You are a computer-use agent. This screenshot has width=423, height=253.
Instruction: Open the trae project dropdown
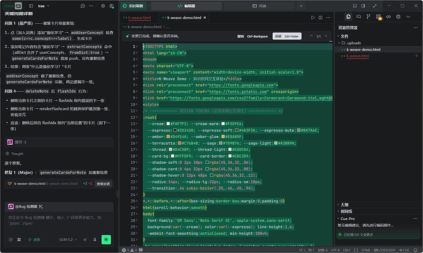point(44,6)
